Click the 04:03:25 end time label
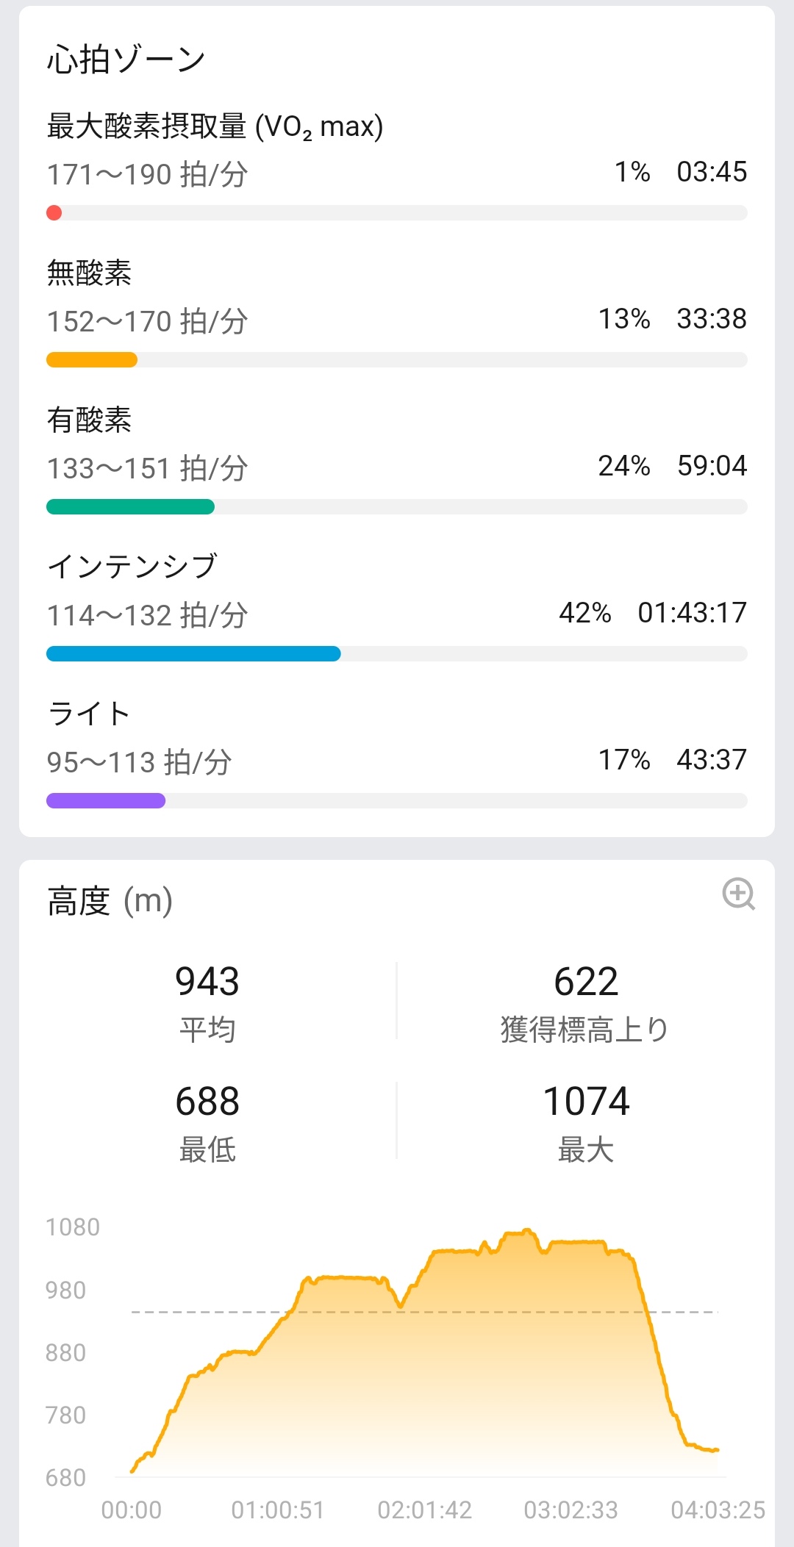This screenshot has width=794, height=1547. (718, 1510)
